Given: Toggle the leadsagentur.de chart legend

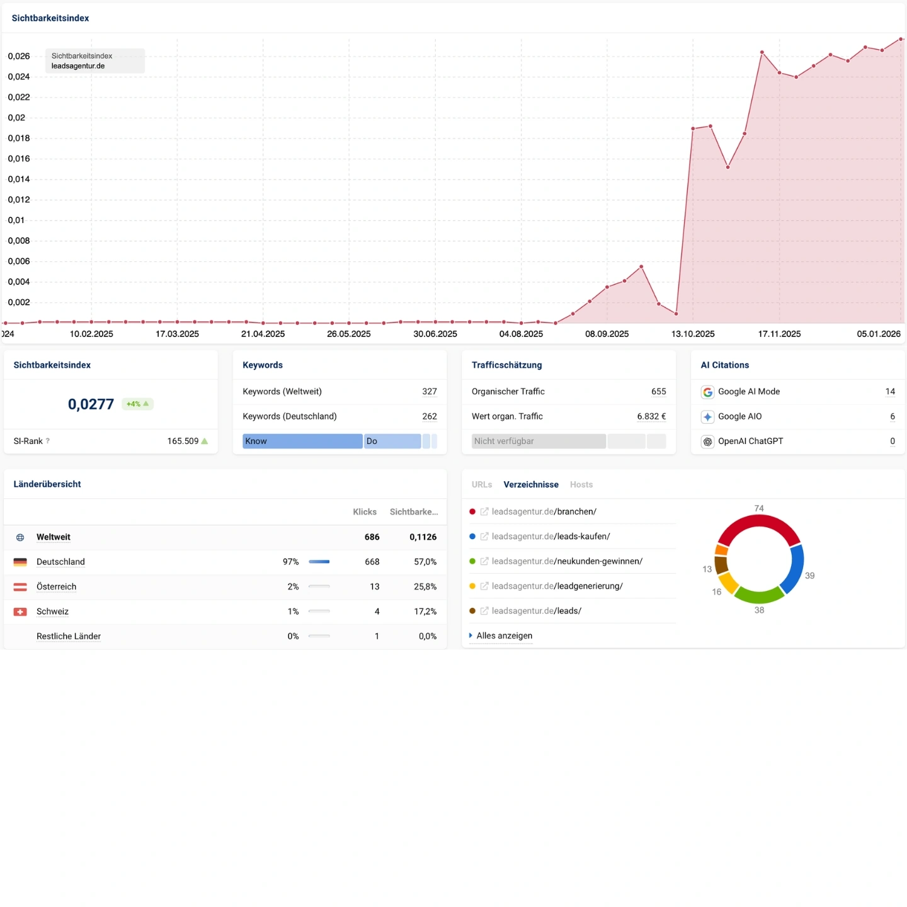Looking at the screenshot, I should click(78, 66).
